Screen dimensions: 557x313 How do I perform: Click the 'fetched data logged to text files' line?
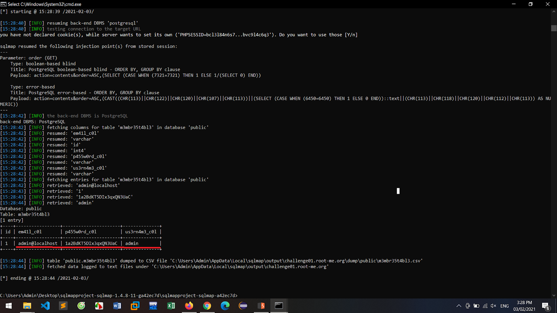click(164, 267)
